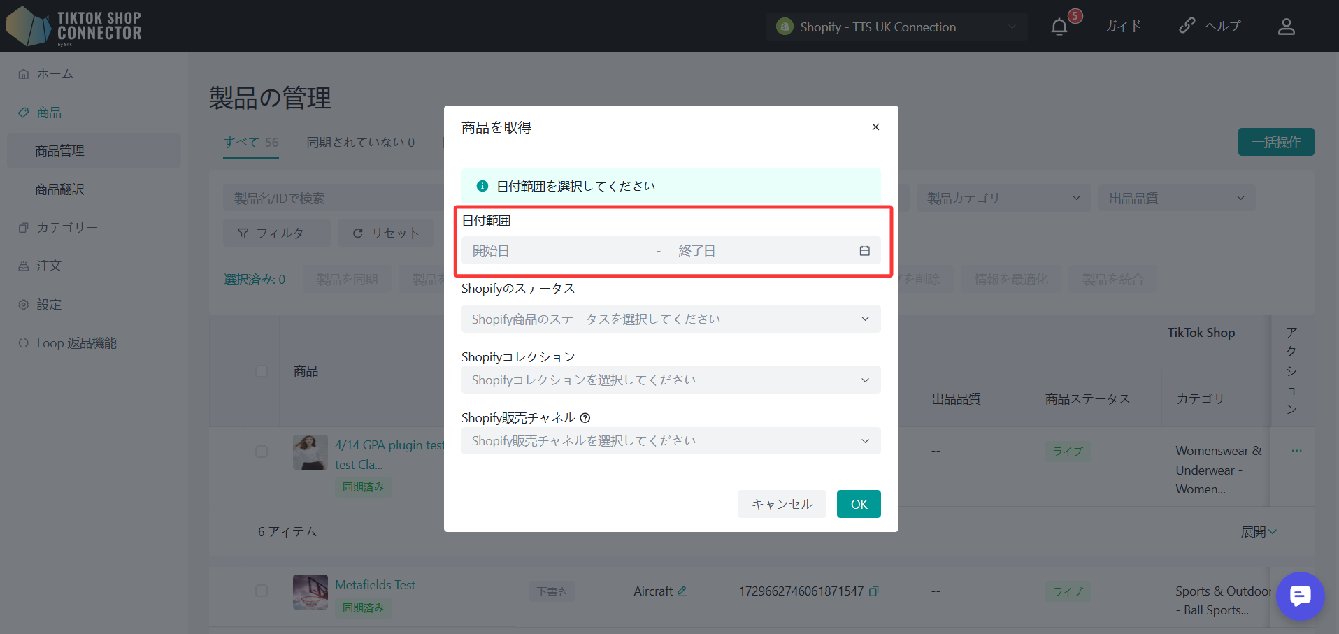This screenshot has width=1339, height=634.
Task: Click the TikTok Shop Connector logo
Action: pyautogui.click(x=74, y=27)
